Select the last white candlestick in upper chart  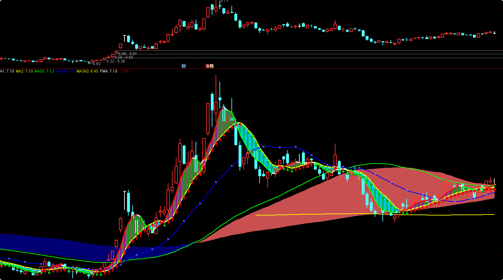click(x=494, y=33)
